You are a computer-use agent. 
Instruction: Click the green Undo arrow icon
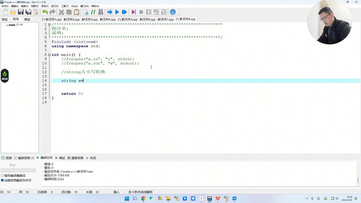(x=45, y=12)
